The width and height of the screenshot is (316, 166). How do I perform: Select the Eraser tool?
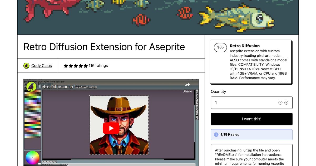click(197, 96)
